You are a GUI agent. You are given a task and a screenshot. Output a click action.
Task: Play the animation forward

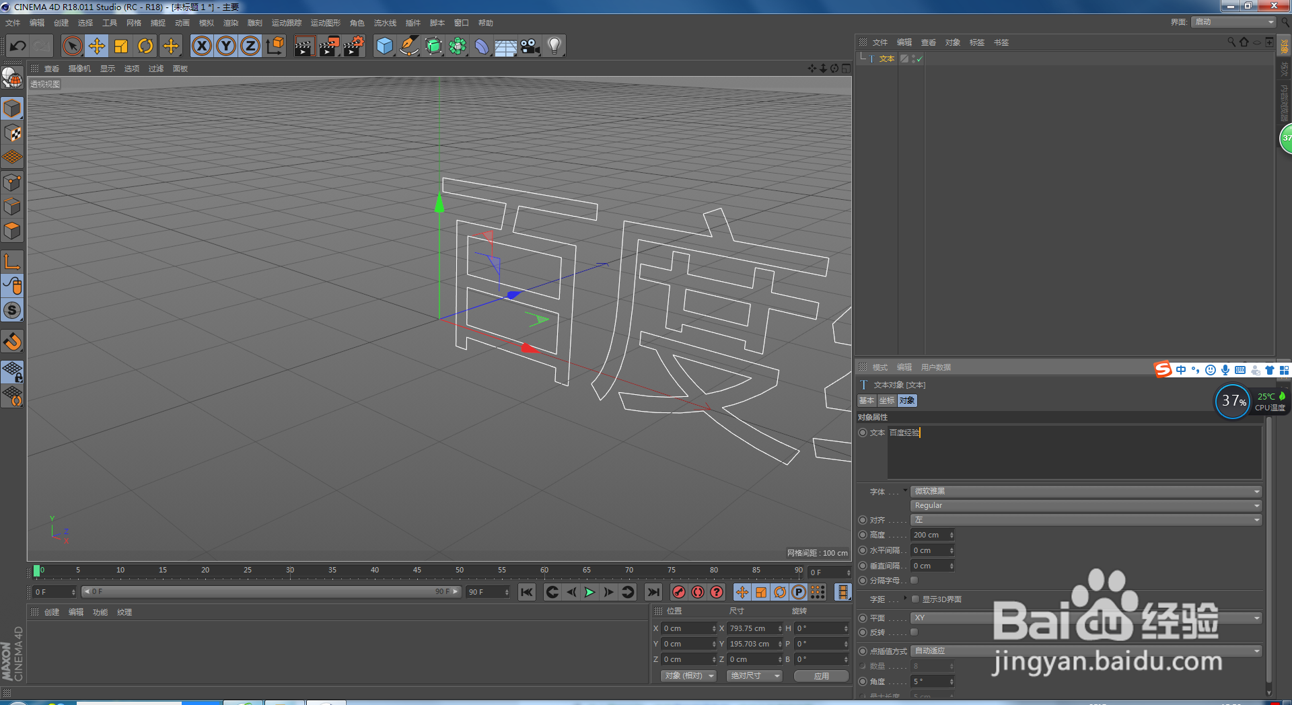click(589, 592)
